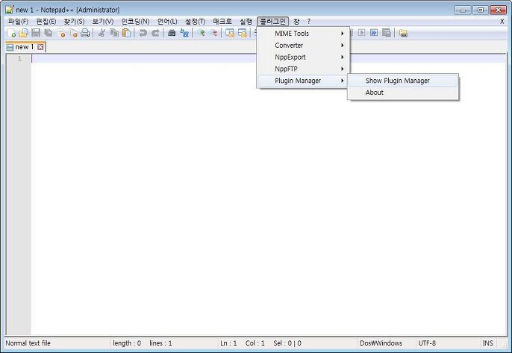Close the new 1 tab with its X
The height and width of the screenshot is (353, 512).
coord(40,47)
